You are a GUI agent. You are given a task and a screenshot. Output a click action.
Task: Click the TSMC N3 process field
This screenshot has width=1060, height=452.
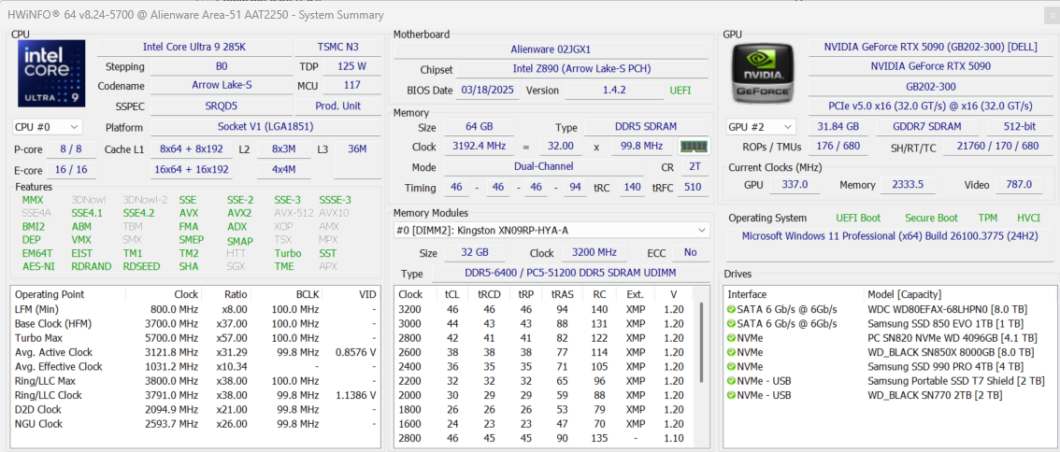click(338, 48)
